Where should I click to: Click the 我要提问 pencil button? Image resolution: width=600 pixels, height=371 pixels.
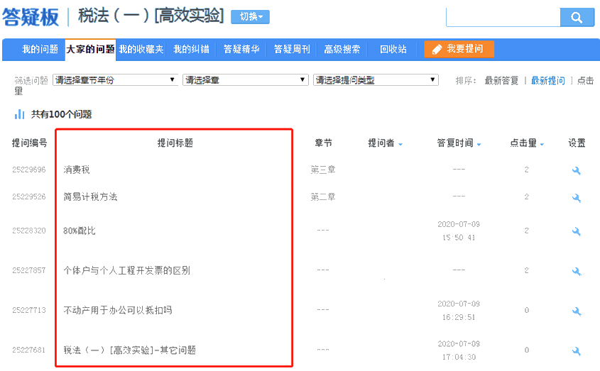[x=459, y=49]
